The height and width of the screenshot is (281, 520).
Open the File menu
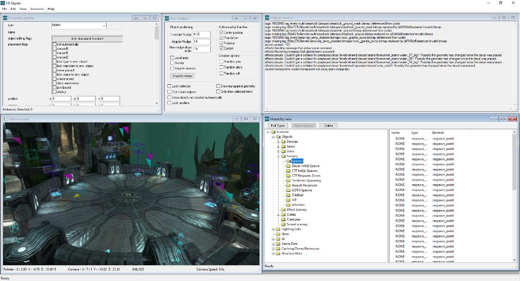5,9
